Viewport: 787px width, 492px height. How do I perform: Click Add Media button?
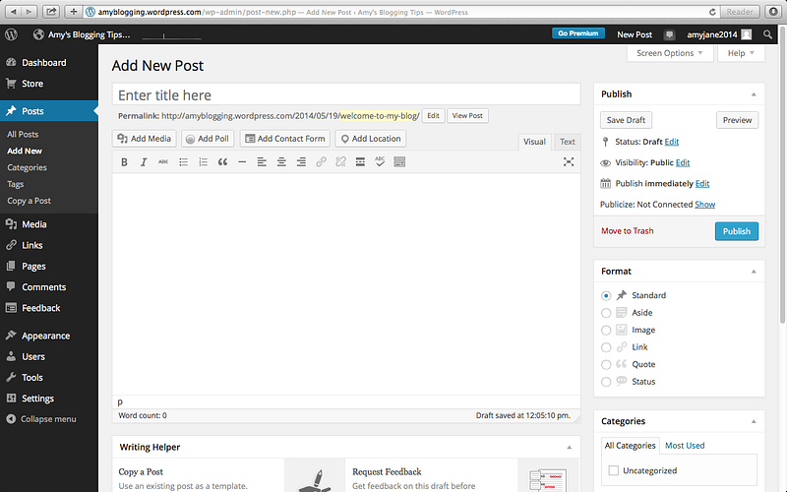click(x=144, y=139)
